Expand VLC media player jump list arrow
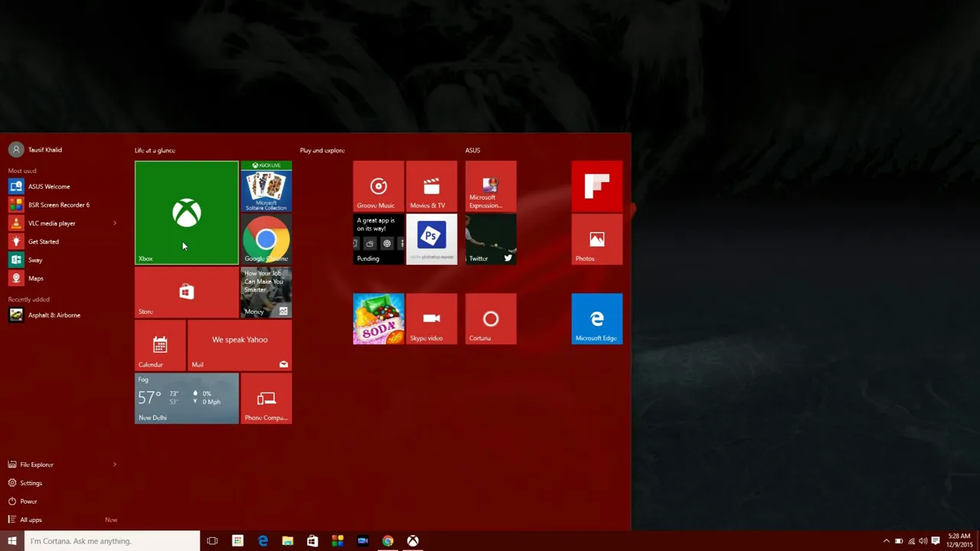The image size is (980, 551). [115, 223]
